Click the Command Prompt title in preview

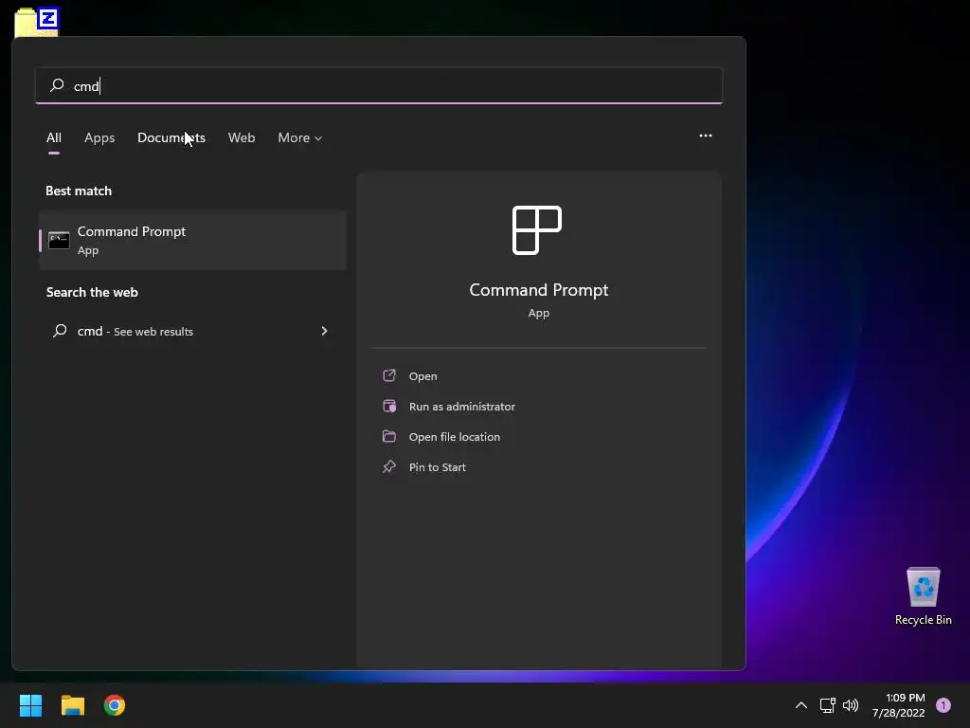click(x=539, y=290)
